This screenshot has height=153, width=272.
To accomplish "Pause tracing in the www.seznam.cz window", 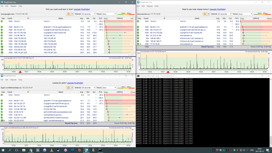I will (204, 14).
